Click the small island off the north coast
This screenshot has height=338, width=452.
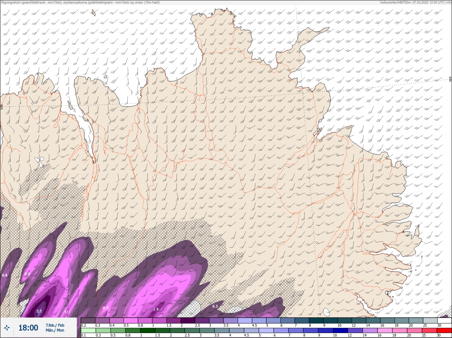pos(93,13)
